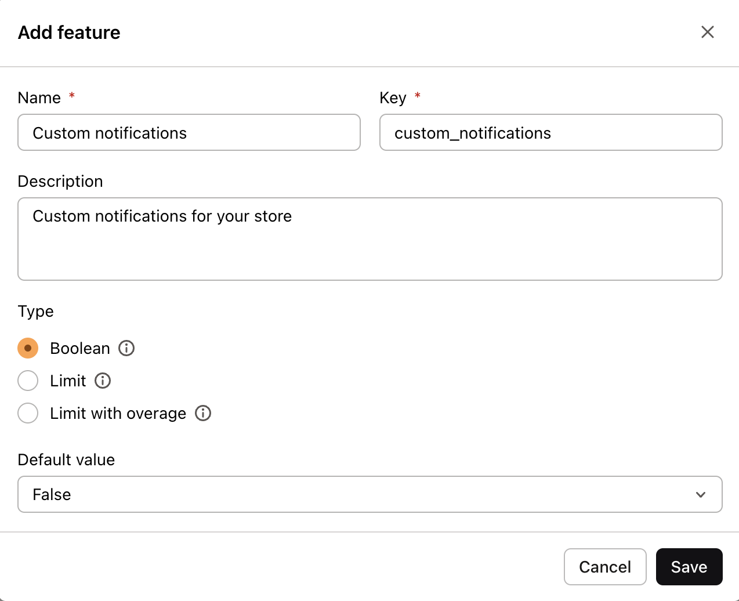View the tooltip icon for the Boolean type
The width and height of the screenshot is (739, 601).
pyautogui.click(x=126, y=348)
